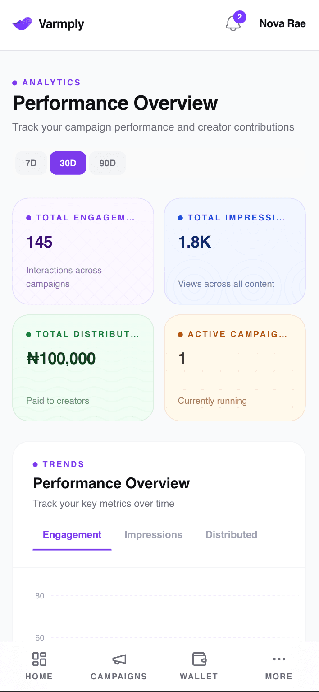Open the Total Impressions card
Image resolution: width=319 pixels, height=692 pixels.
tap(235, 251)
